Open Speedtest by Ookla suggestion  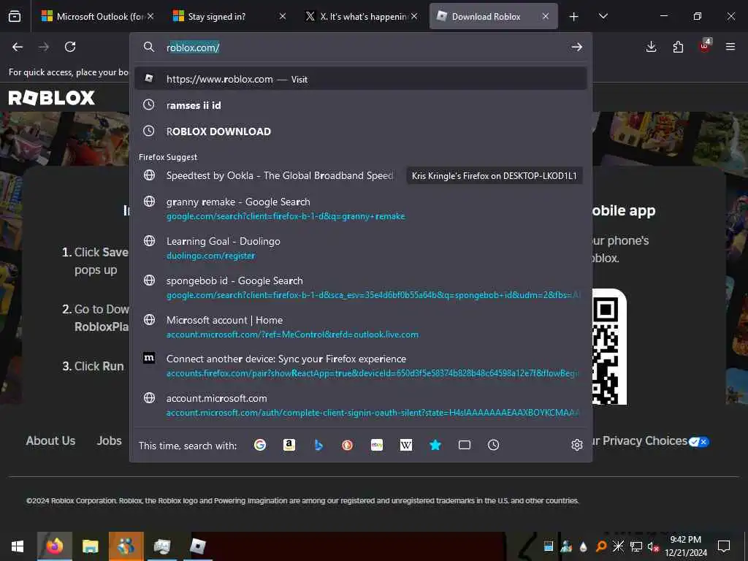(361, 175)
